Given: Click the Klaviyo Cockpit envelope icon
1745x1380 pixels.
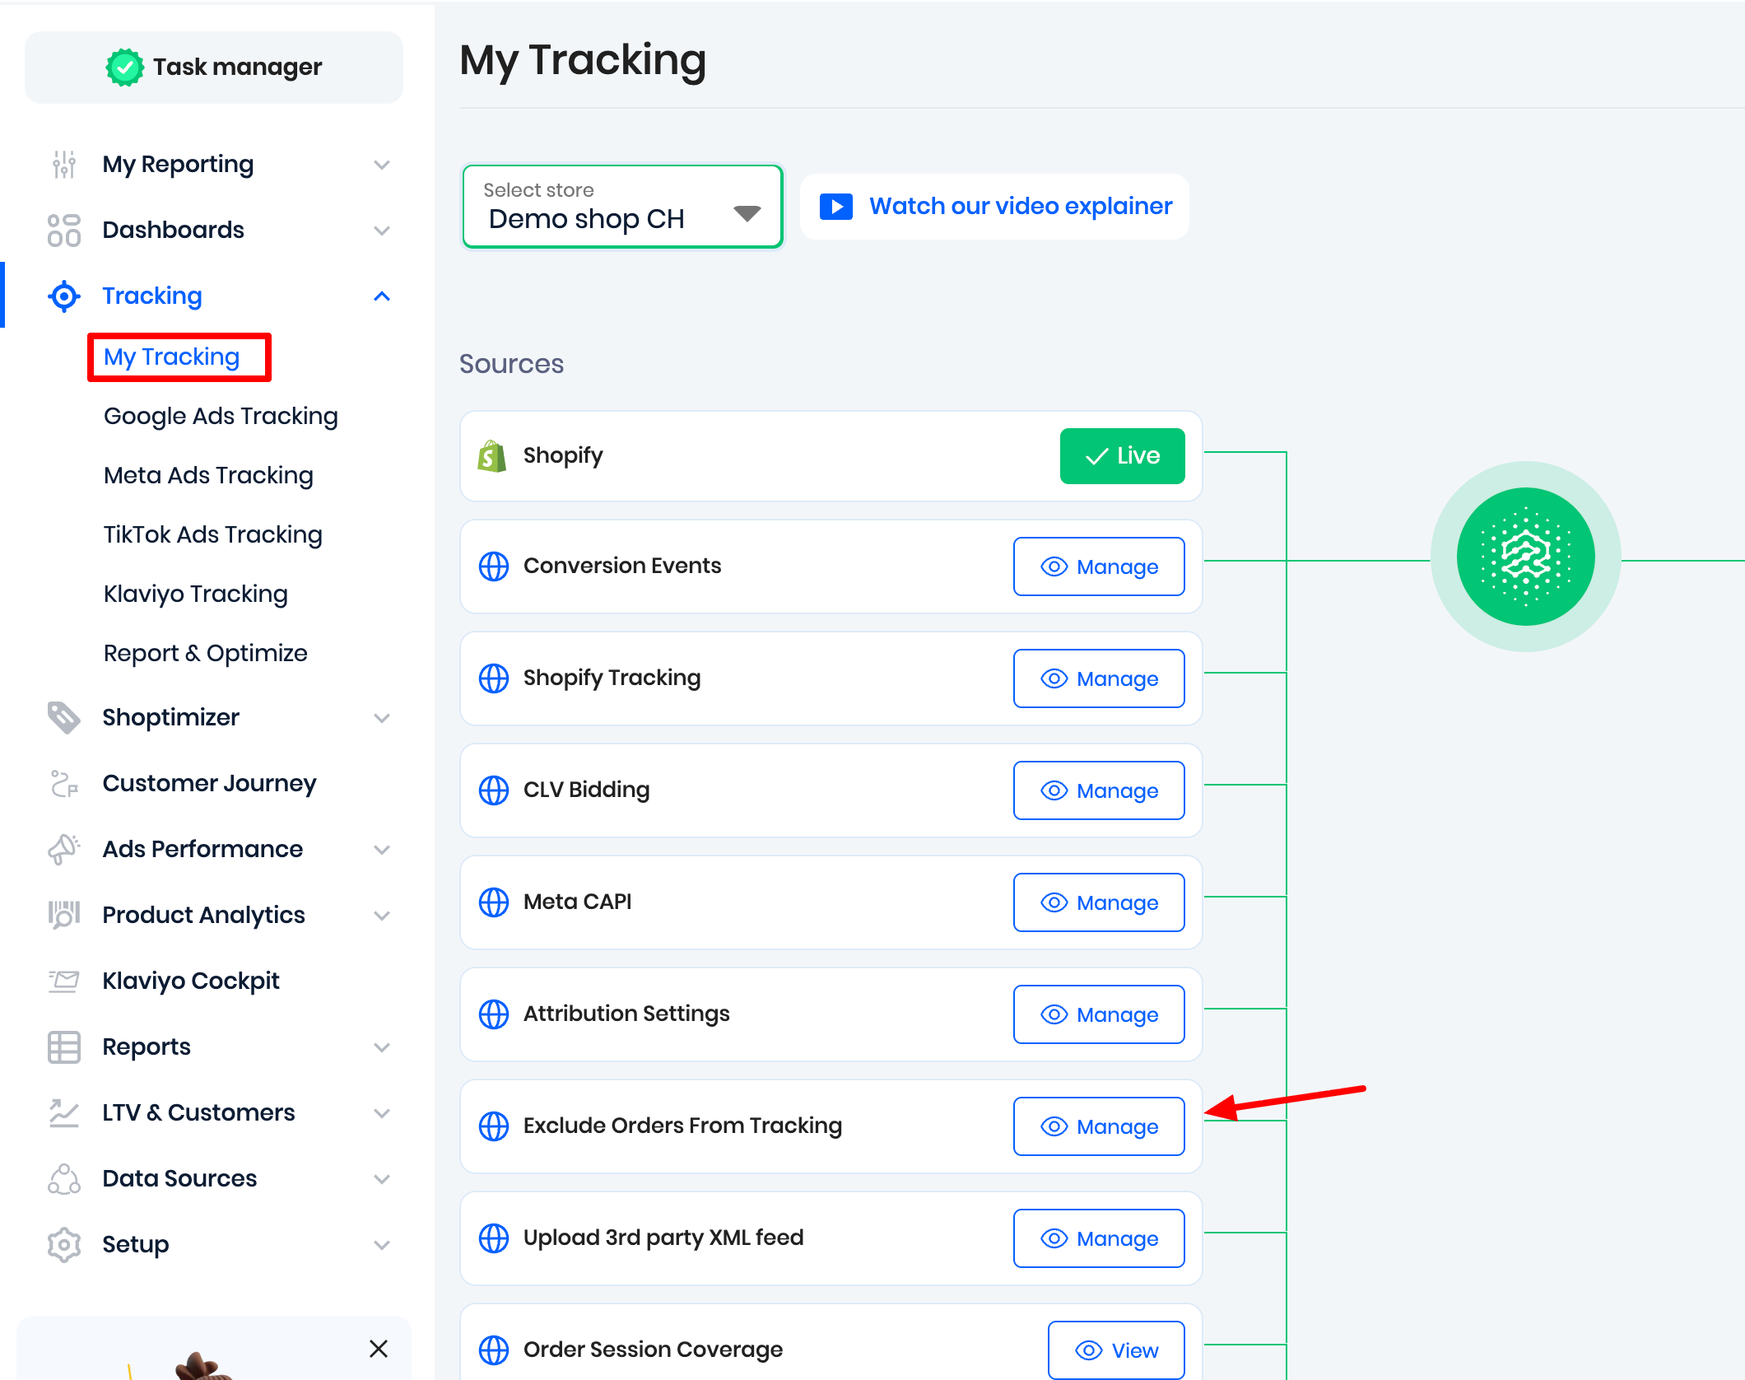Looking at the screenshot, I should pos(64,981).
